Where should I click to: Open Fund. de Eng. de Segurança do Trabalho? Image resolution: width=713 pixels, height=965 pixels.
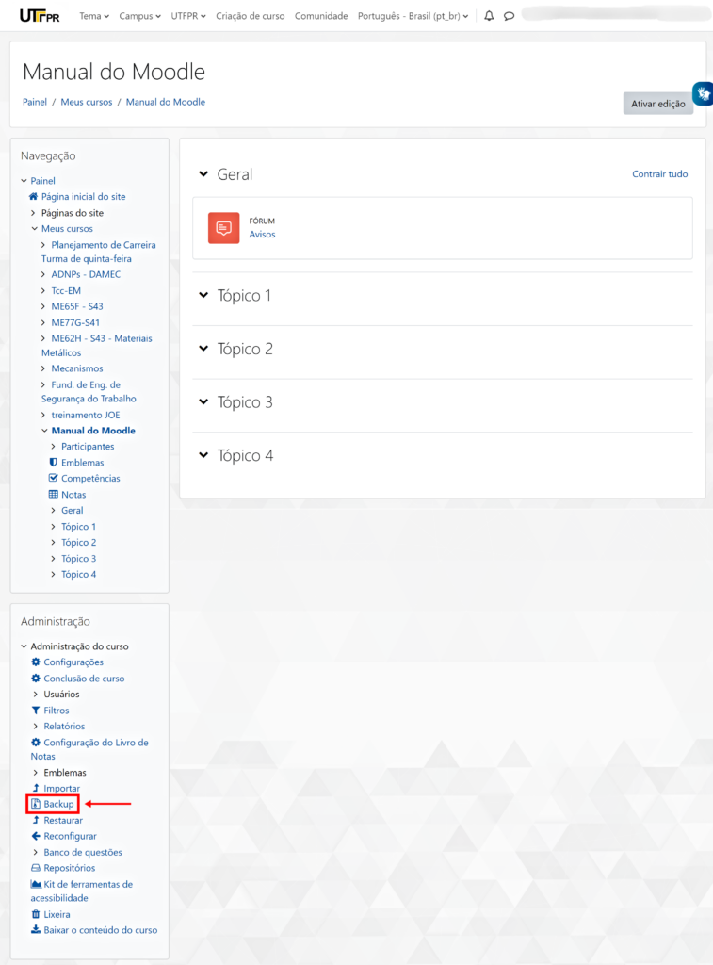(89, 391)
